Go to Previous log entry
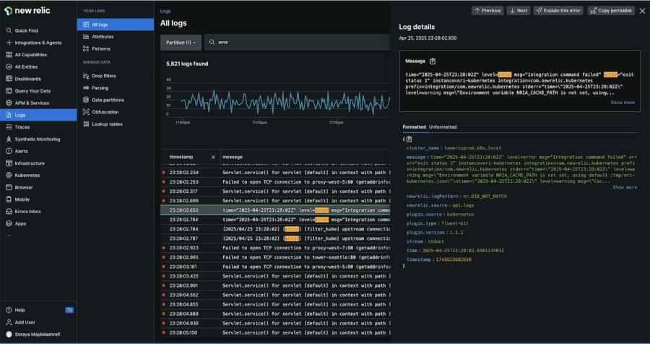 (x=487, y=11)
